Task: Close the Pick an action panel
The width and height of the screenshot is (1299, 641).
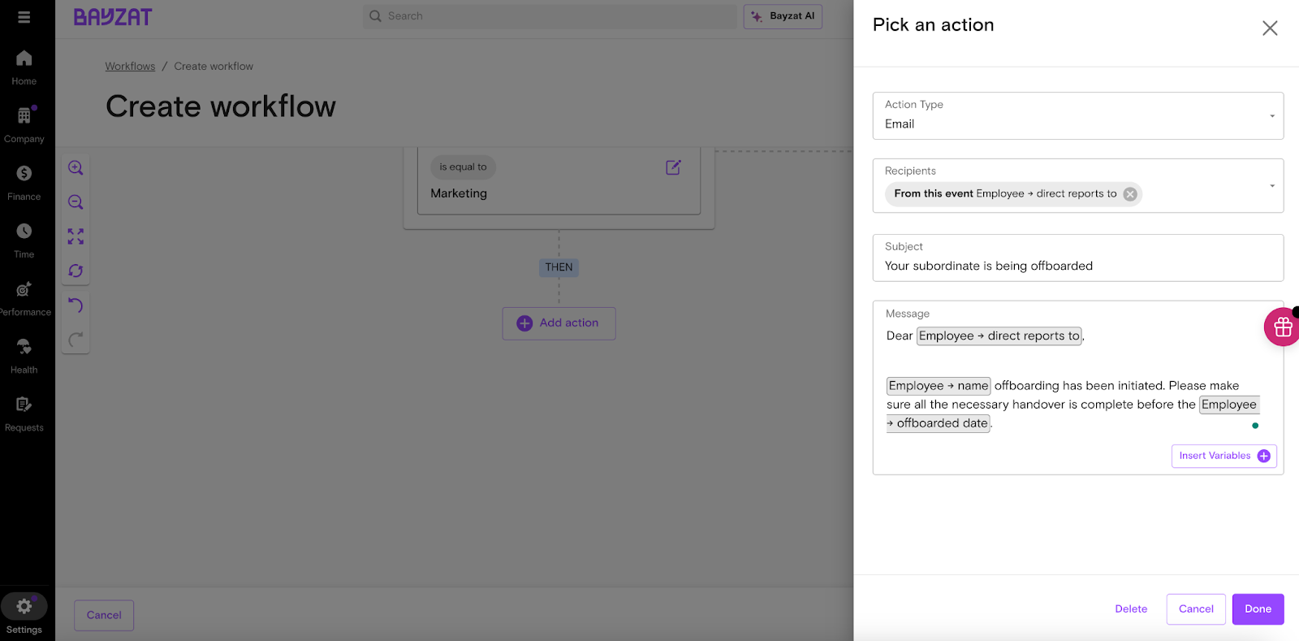Action: (1269, 28)
